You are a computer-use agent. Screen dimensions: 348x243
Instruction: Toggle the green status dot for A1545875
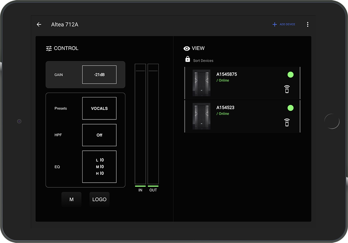pos(290,75)
